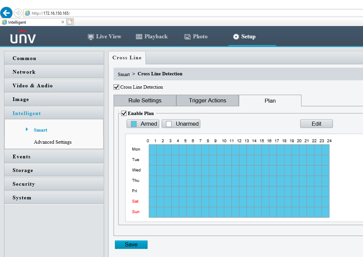Click the Photo picture icon
Viewport: 363px width, 257px height.
tap(187, 37)
